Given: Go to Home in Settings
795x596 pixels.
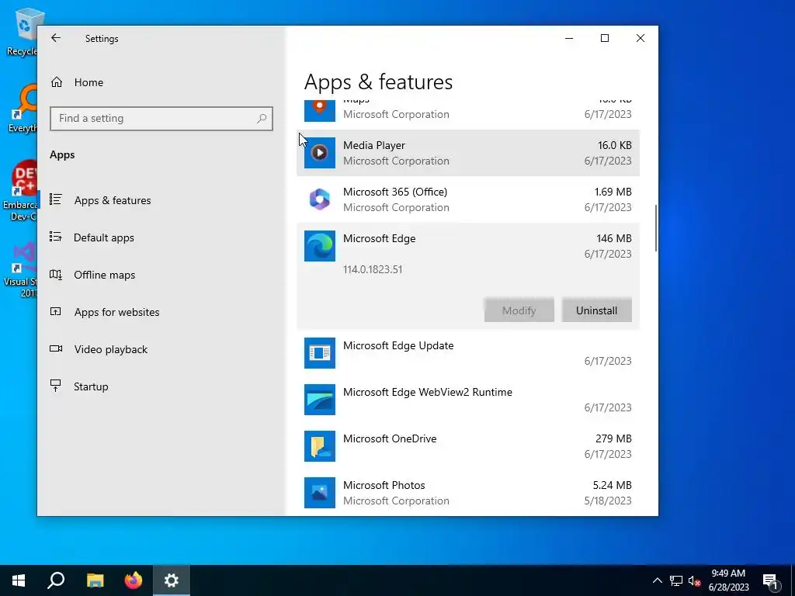Looking at the screenshot, I should pos(89,82).
